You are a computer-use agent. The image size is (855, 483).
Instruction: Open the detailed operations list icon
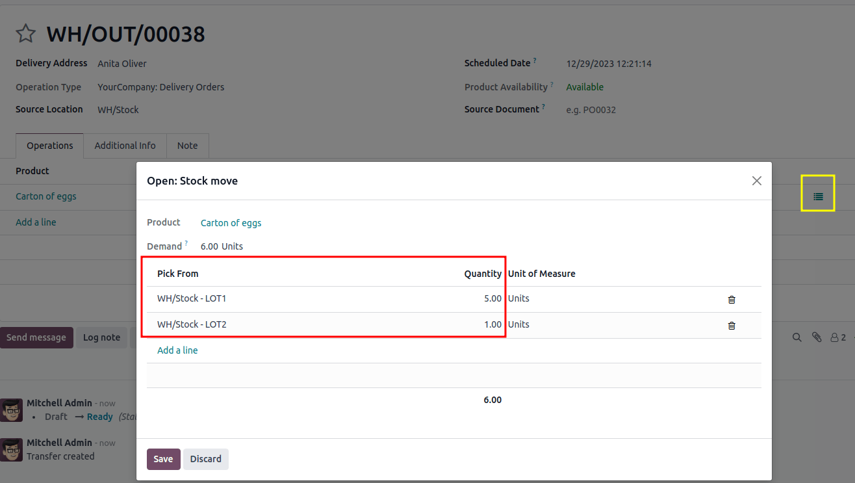tap(817, 192)
